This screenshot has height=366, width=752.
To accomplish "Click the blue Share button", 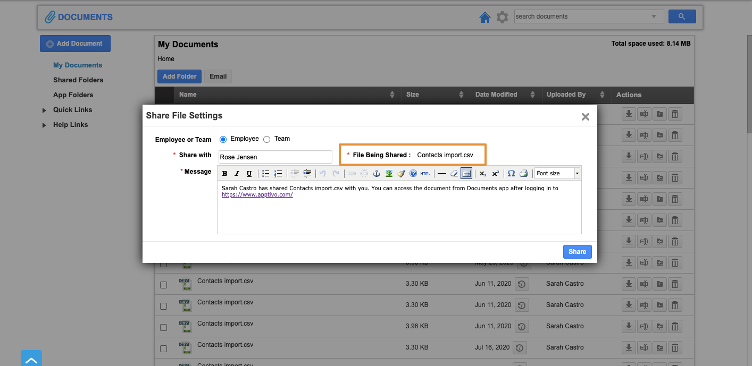I will (x=577, y=252).
